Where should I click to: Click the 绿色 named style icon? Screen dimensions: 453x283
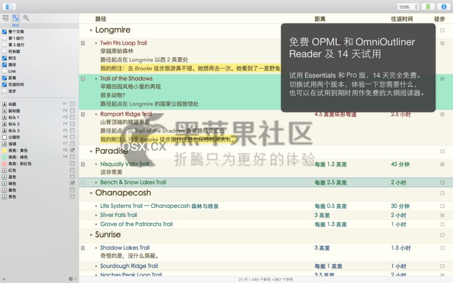(x=5, y=183)
